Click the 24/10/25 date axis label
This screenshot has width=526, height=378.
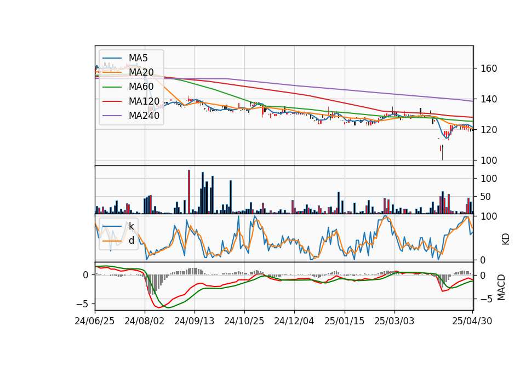(244, 322)
